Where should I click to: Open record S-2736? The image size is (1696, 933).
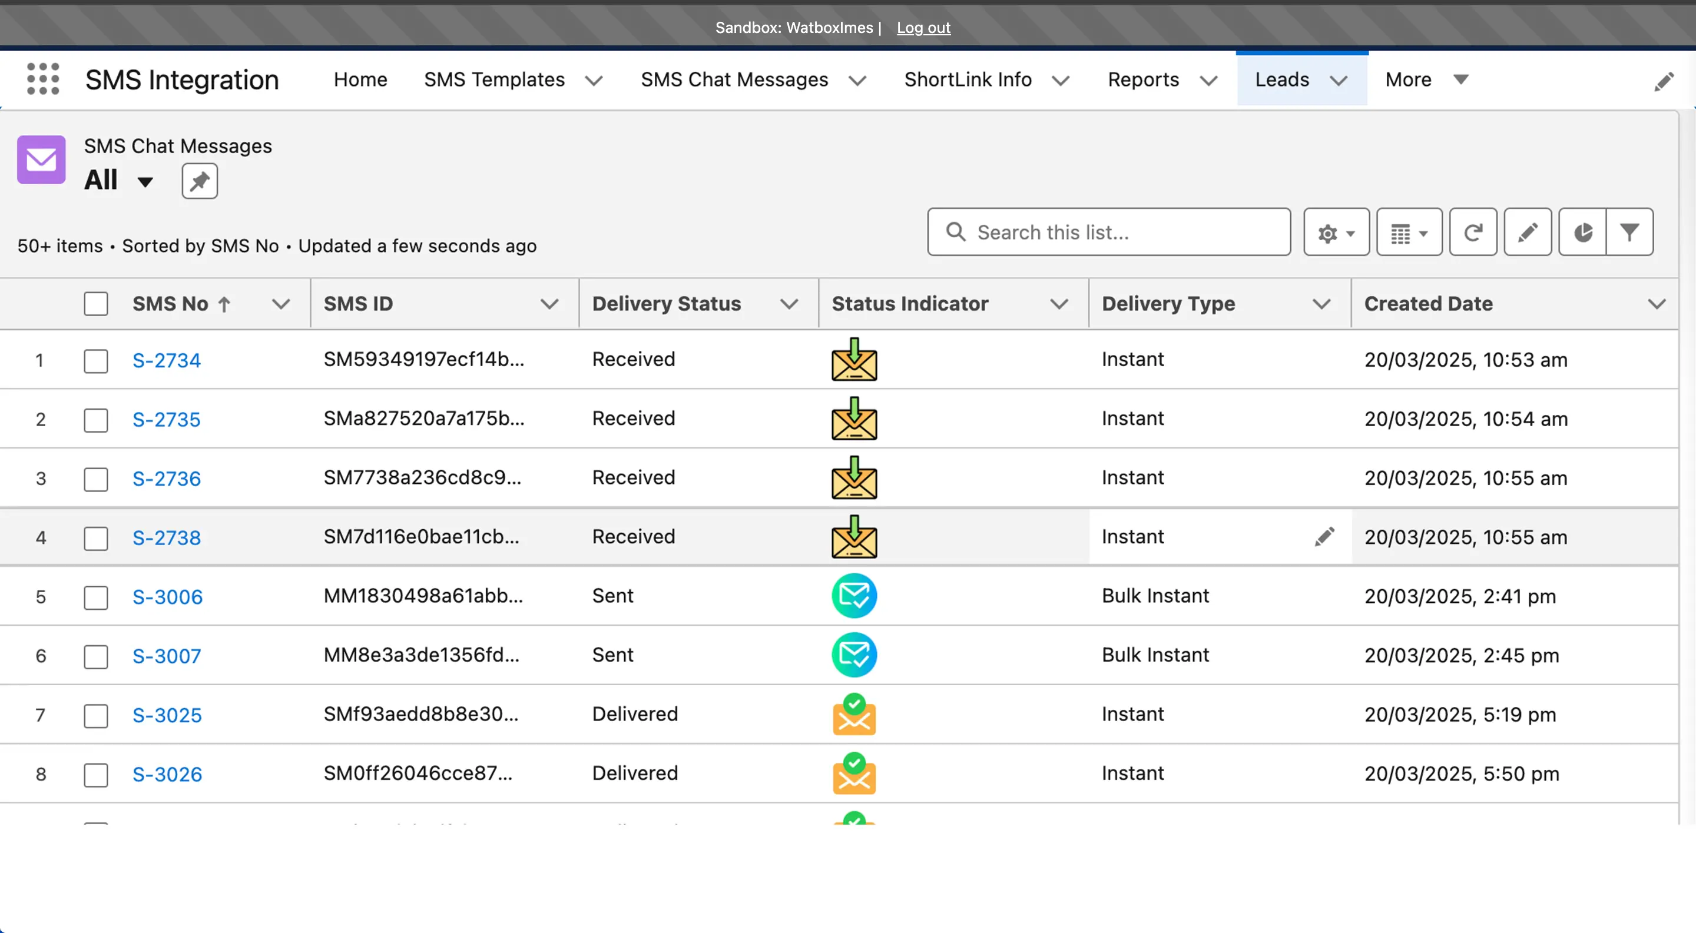click(x=167, y=479)
